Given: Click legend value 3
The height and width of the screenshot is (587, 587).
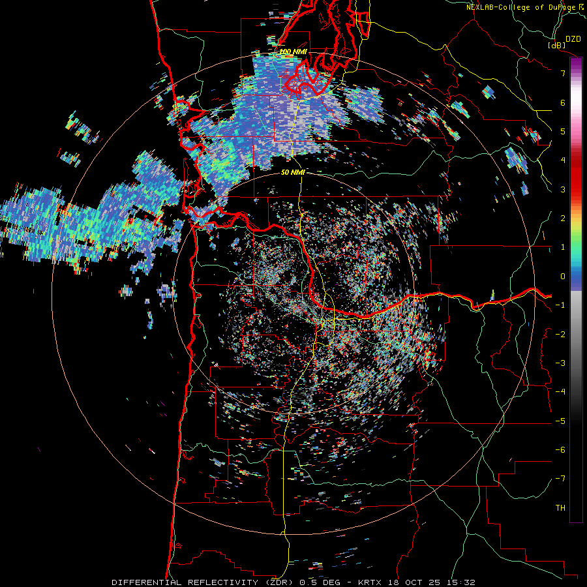Looking at the screenshot, I should click(x=563, y=189).
